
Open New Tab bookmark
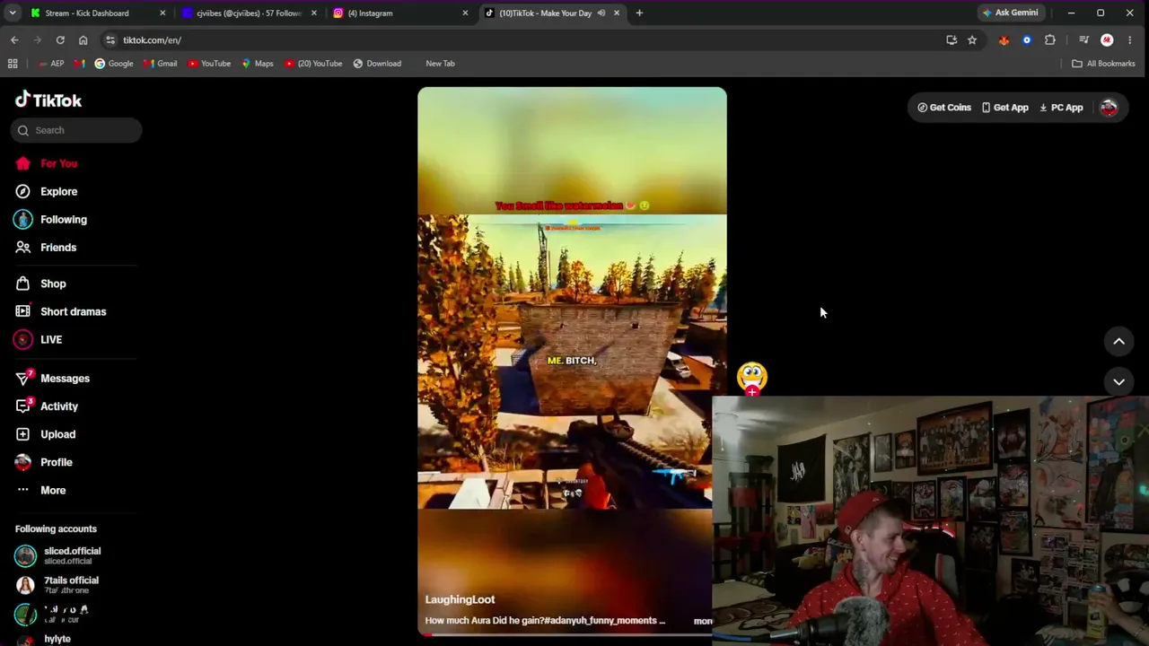pyautogui.click(x=440, y=64)
